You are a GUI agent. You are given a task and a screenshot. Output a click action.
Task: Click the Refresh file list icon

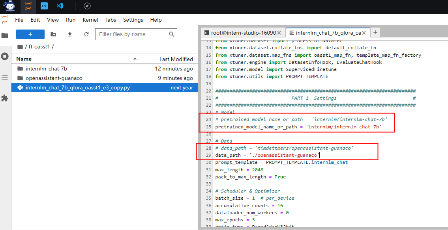(86, 34)
